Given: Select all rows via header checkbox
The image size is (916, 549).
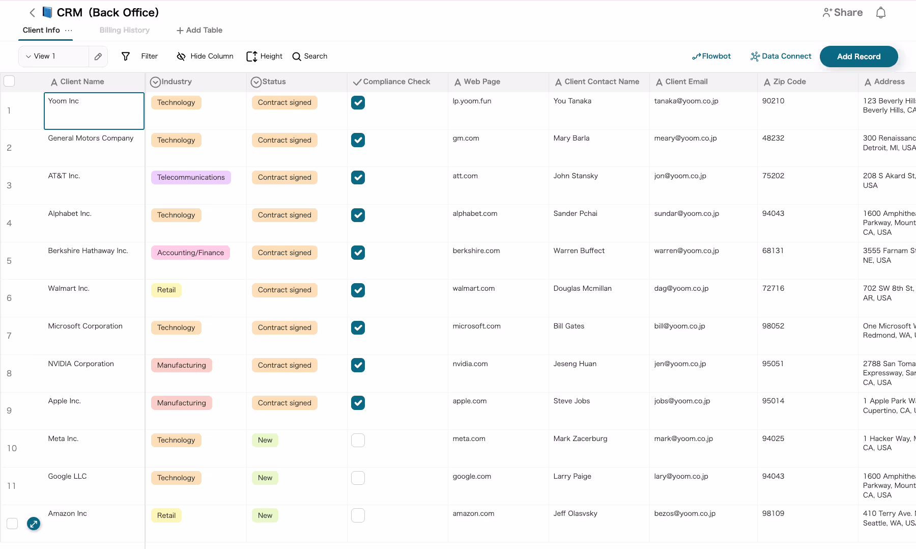Looking at the screenshot, I should [10, 81].
